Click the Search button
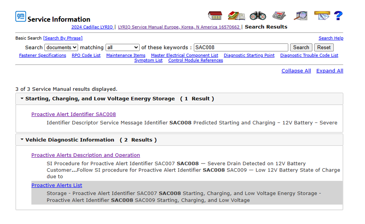This screenshot has height=224, width=365. pyautogui.click(x=301, y=47)
